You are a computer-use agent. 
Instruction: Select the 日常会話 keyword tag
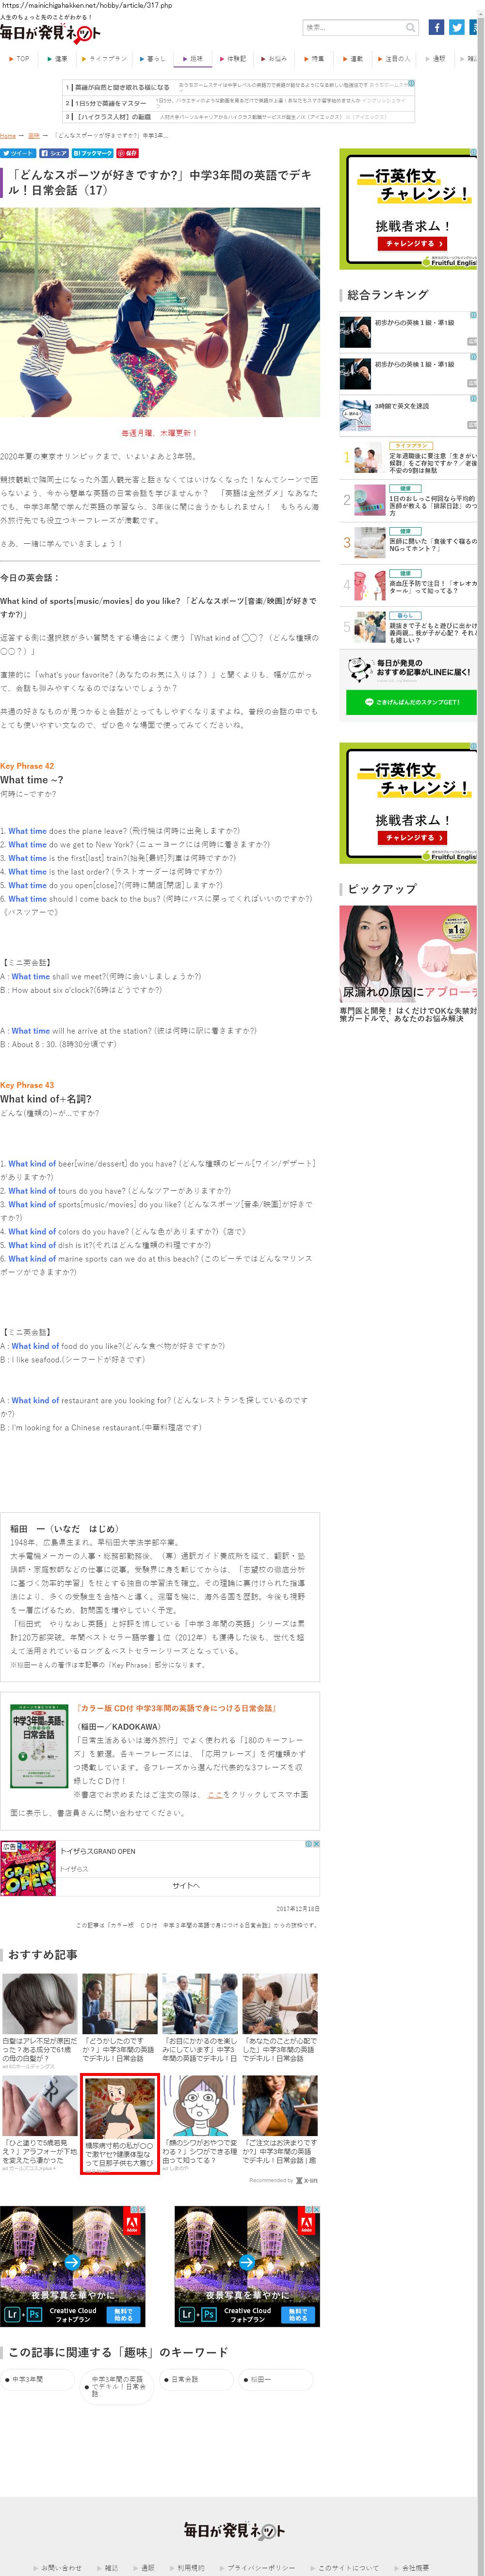click(x=197, y=2380)
